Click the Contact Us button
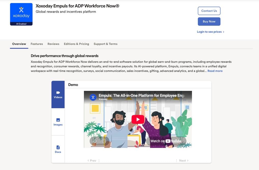Viewport: 259px width, 170px height. coord(209,11)
